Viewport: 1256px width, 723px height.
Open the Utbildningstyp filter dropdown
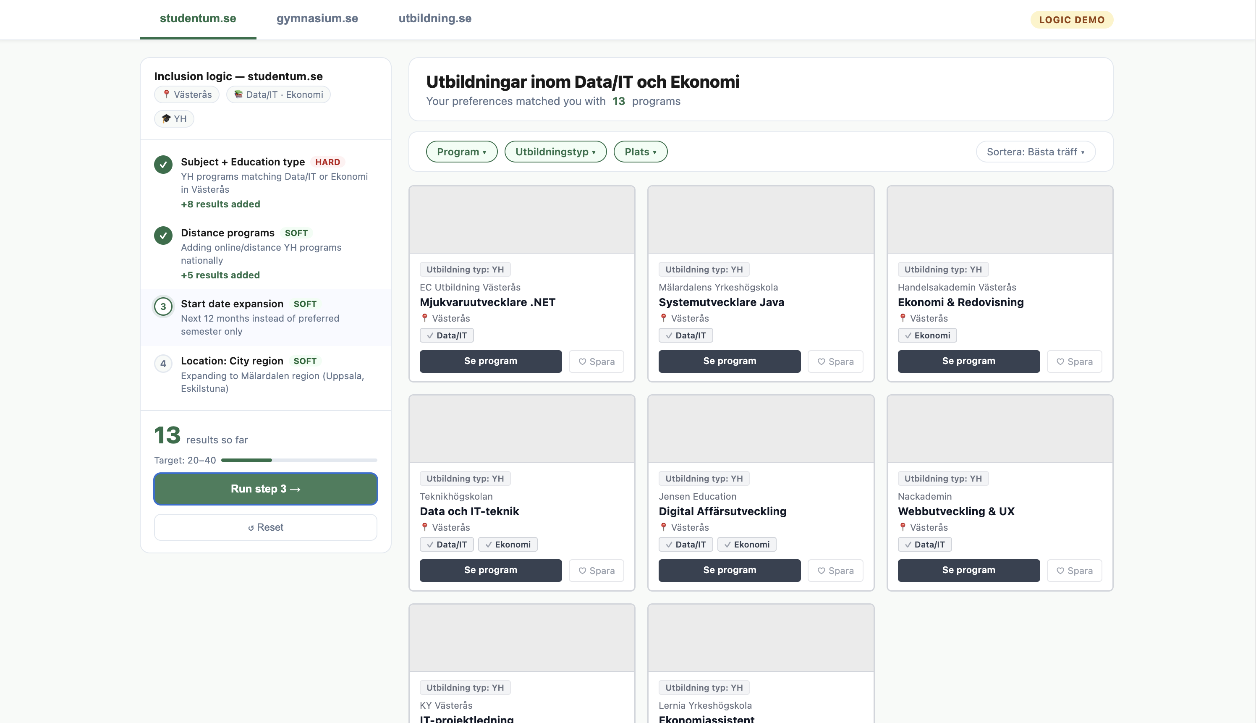point(555,152)
